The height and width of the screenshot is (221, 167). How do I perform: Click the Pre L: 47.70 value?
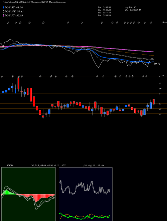[x=104, y=13]
